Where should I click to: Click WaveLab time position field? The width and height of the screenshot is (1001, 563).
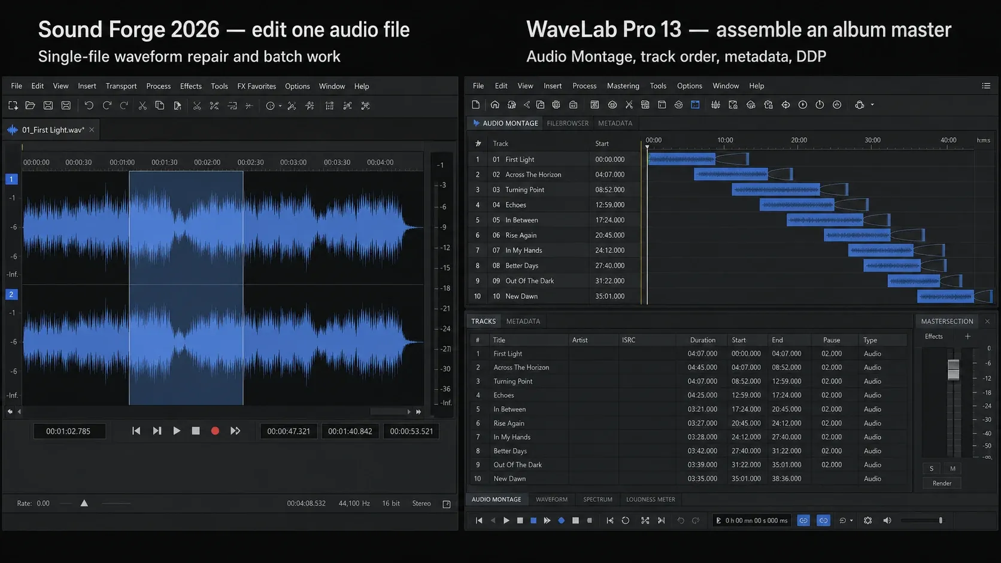pos(751,521)
